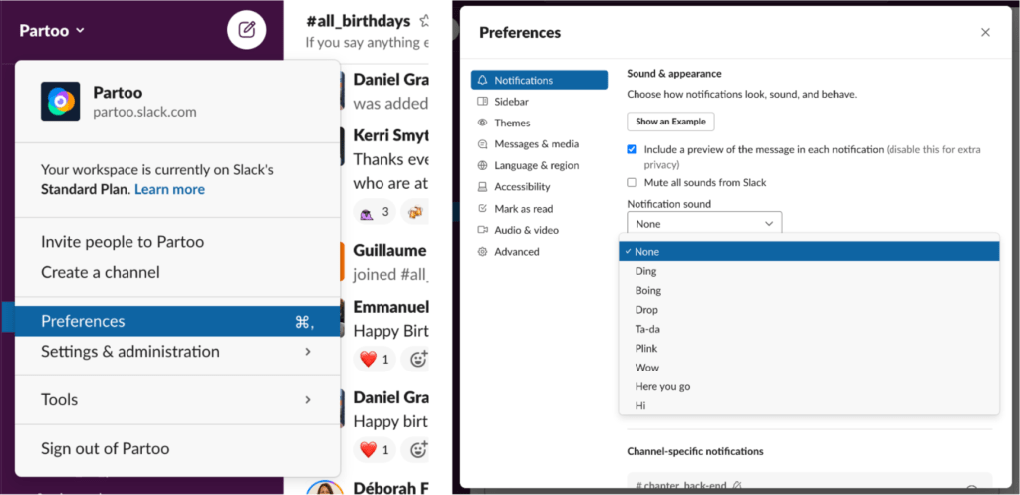Expand the Partoo workspace name menu
The height and width of the screenshot is (495, 1020).
click(x=52, y=31)
